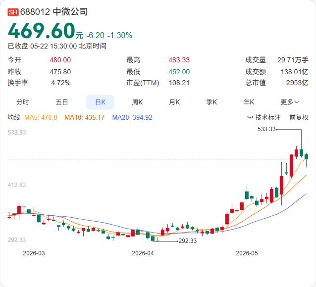This screenshot has height=287, width=316.
Task: Click the 最高 value 483.33
Action: pyautogui.click(x=179, y=60)
